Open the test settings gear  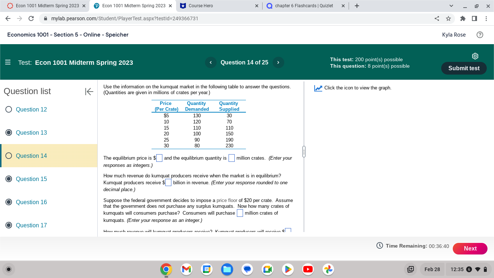coord(475,56)
